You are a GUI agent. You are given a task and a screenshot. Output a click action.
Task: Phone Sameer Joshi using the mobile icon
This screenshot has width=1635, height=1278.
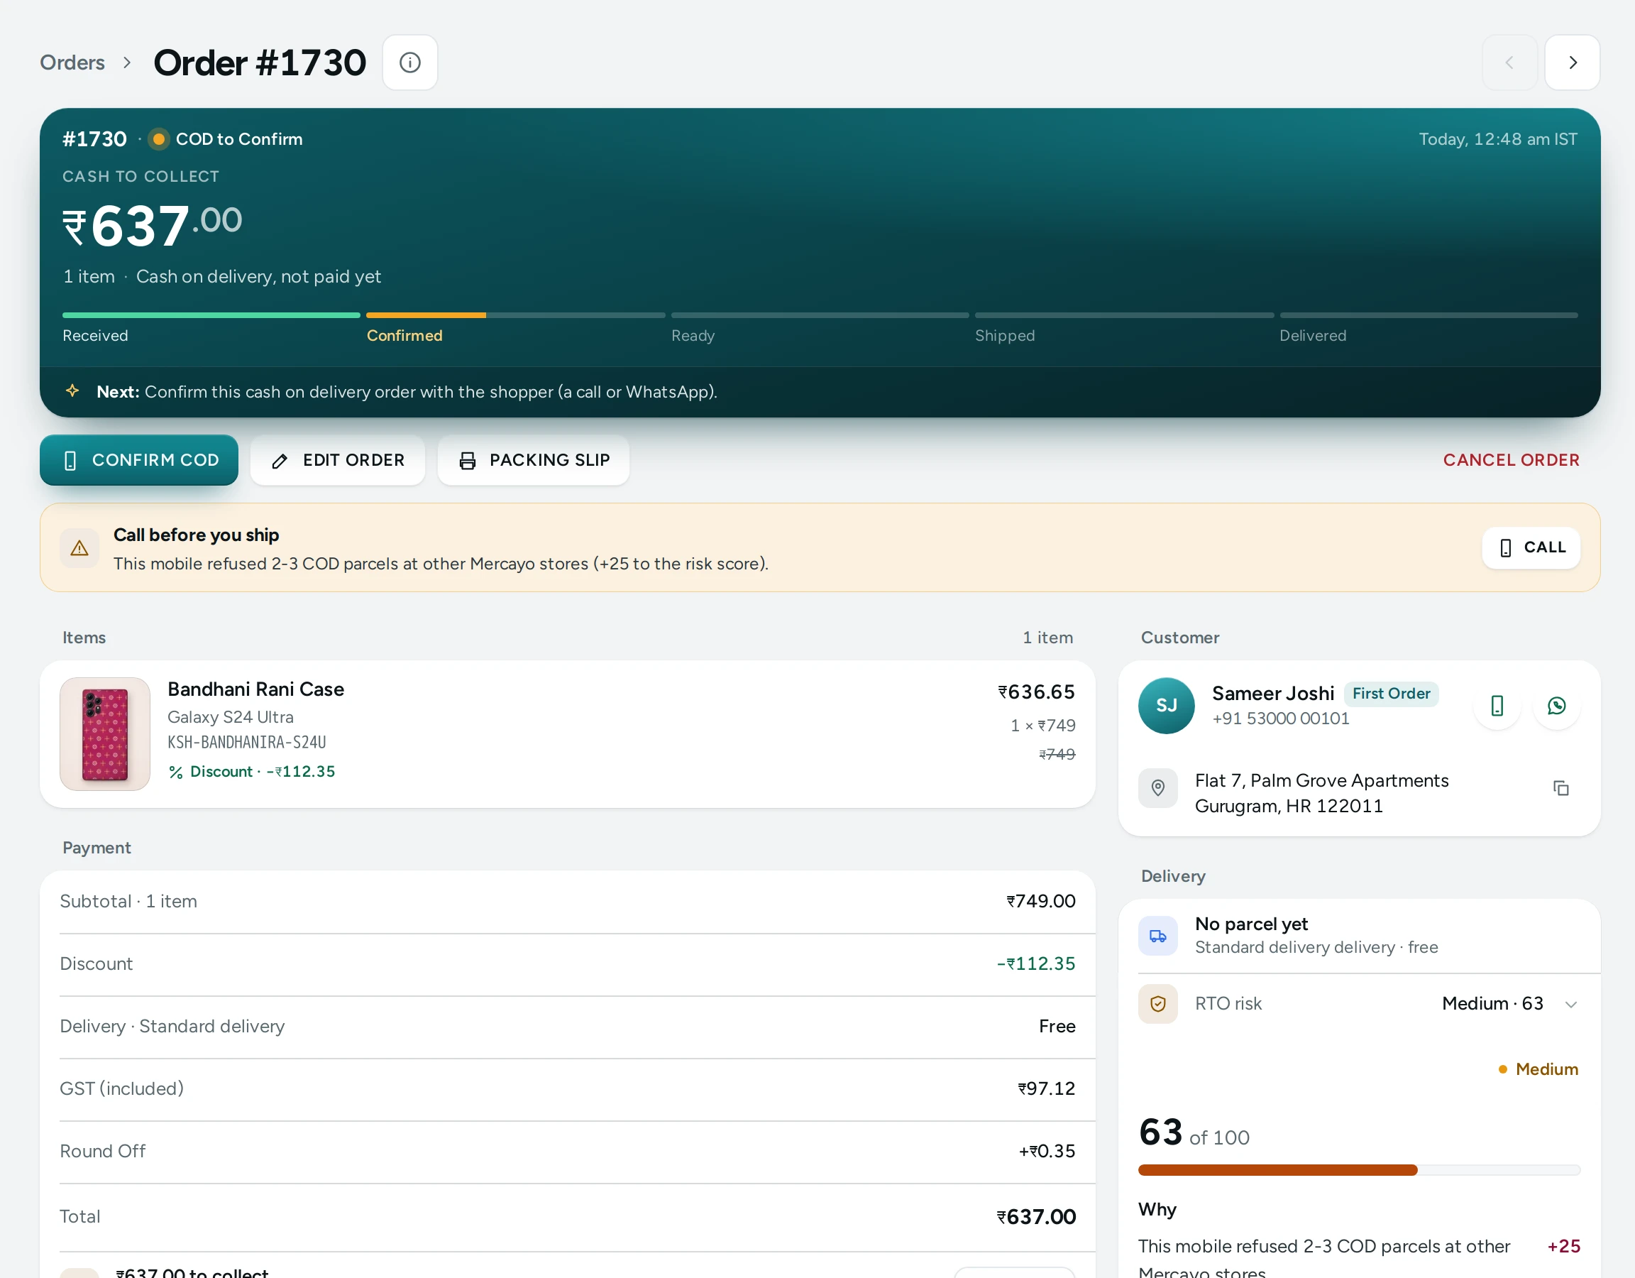point(1497,706)
